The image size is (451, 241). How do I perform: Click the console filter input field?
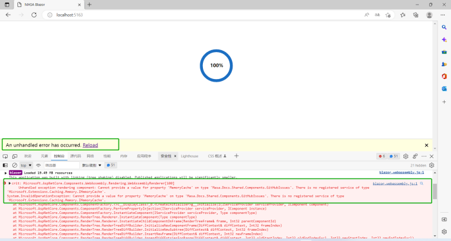(x=62, y=165)
